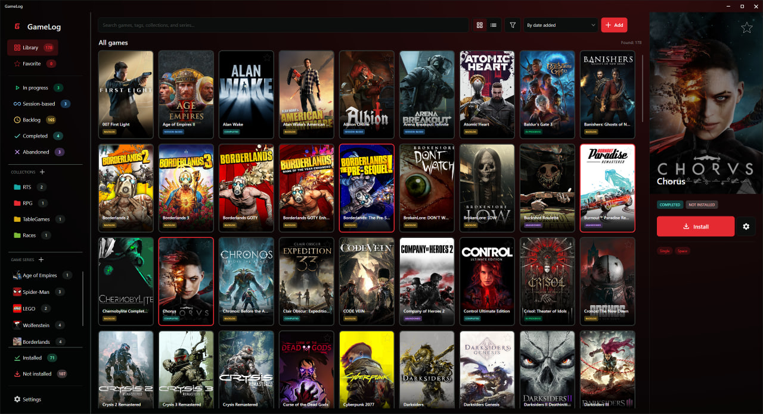Select Age of Empires II card

(186, 94)
